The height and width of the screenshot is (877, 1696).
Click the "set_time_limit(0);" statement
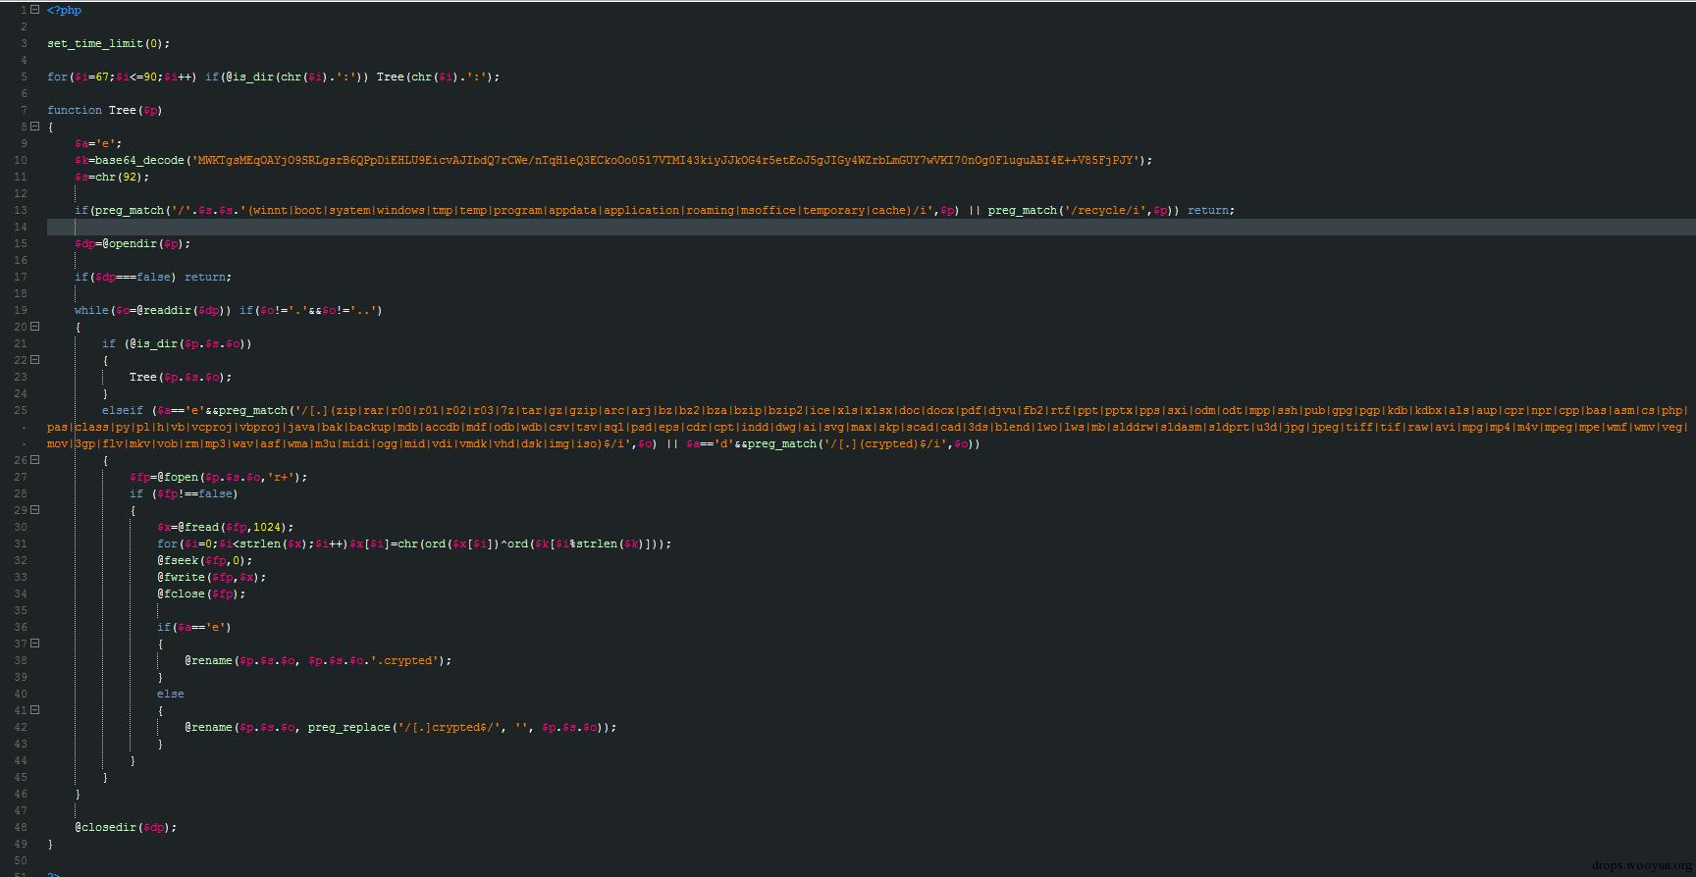(x=109, y=44)
